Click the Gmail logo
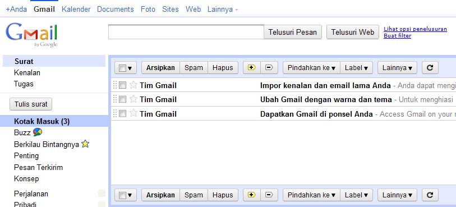This screenshot has height=207, width=456. click(x=31, y=35)
